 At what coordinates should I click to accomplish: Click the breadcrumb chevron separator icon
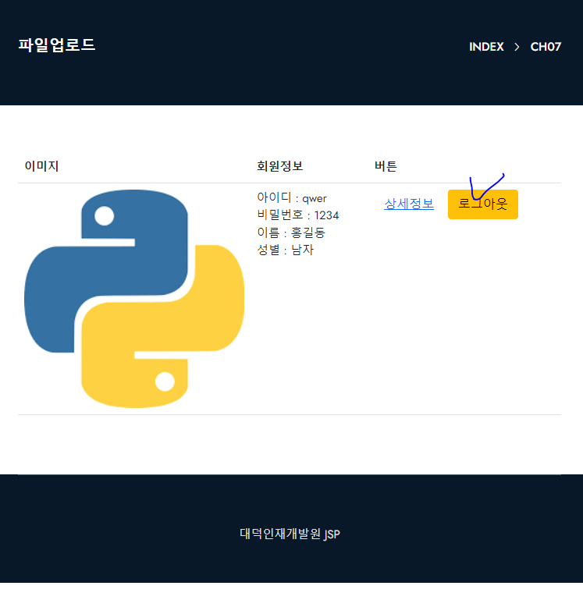click(x=517, y=47)
